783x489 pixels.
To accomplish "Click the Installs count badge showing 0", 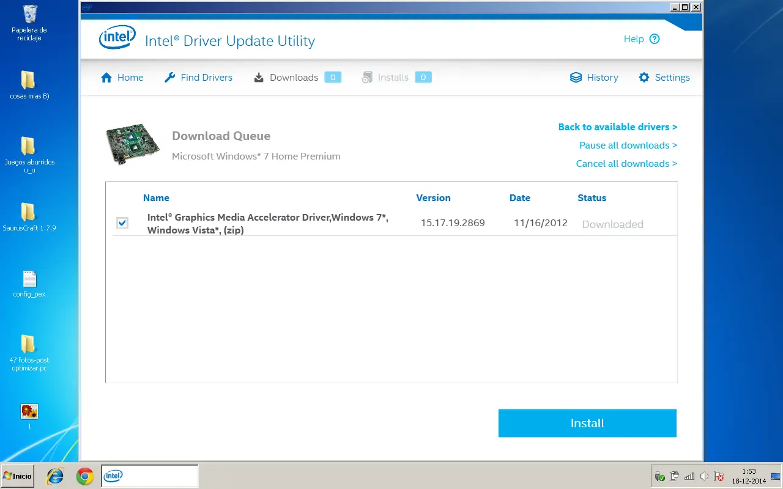I will pyautogui.click(x=423, y=78).
